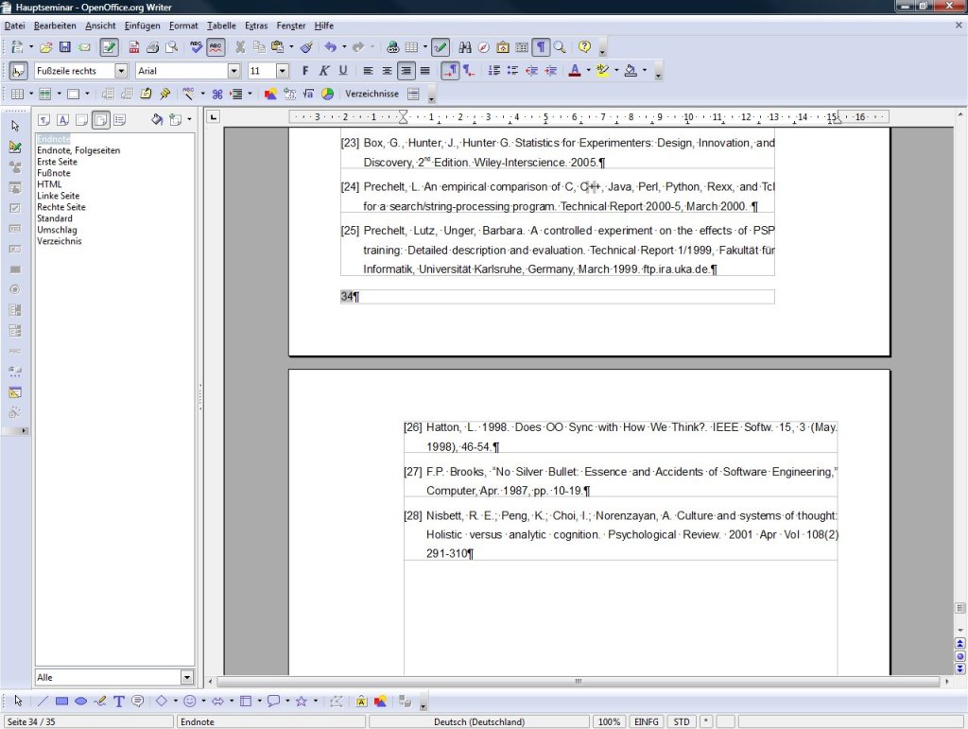Open the Datei menu
The image size is (968, 729).
14,26
